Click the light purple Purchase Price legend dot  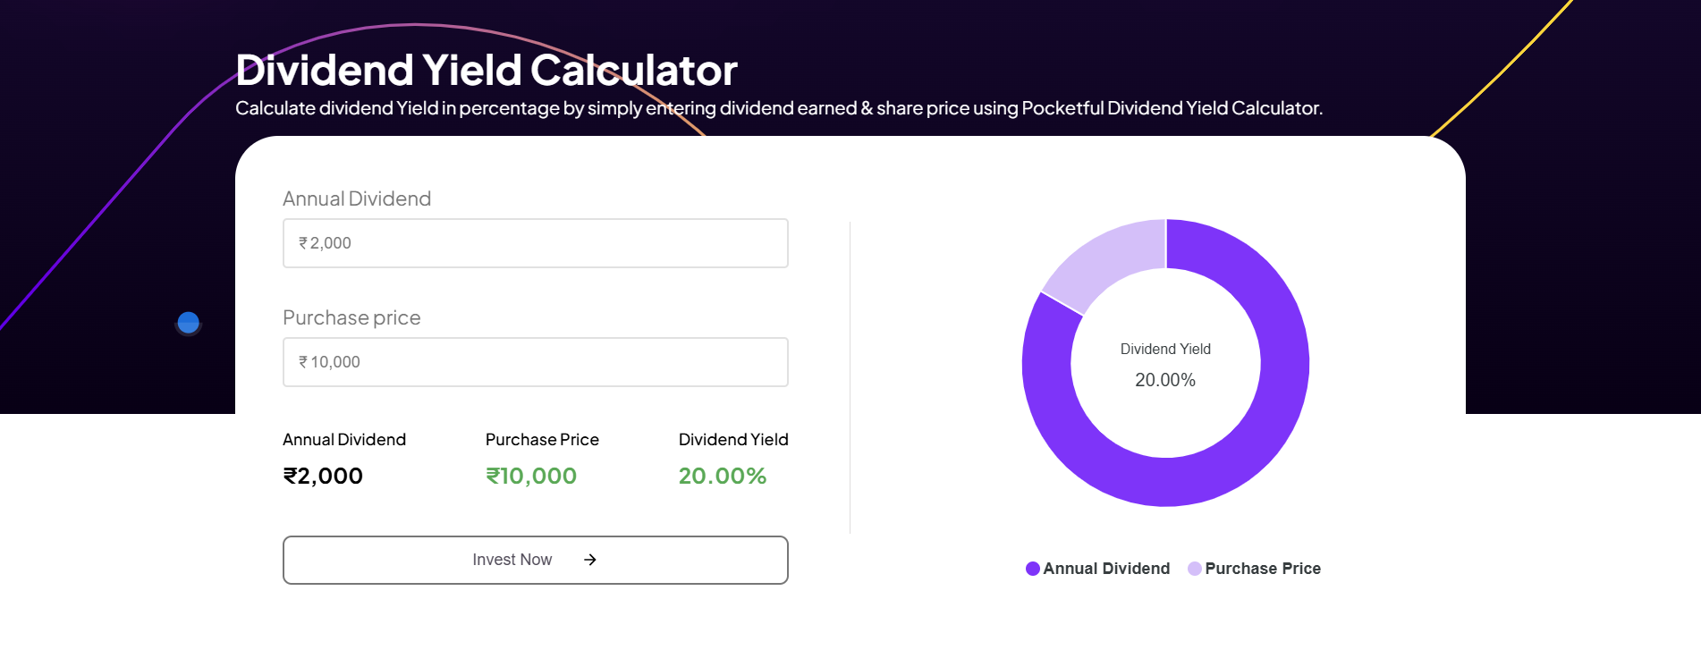pyautogui.click(x=1193, y=568)
